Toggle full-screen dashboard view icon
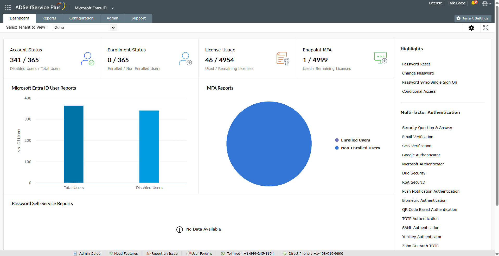This screenshot has width=499, height=256. [486, 28]
